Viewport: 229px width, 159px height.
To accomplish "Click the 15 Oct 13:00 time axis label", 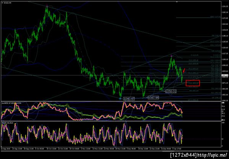I will (52, 149).
